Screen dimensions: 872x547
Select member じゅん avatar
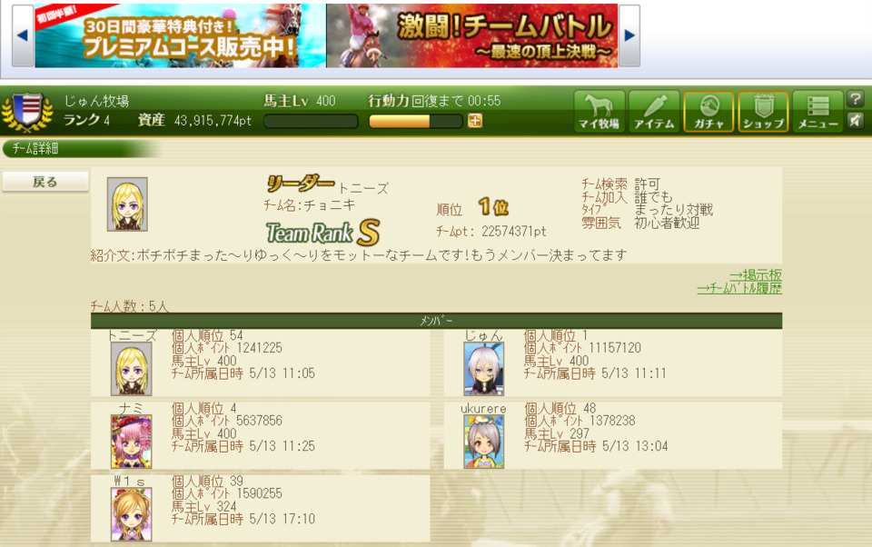(484, 368)
